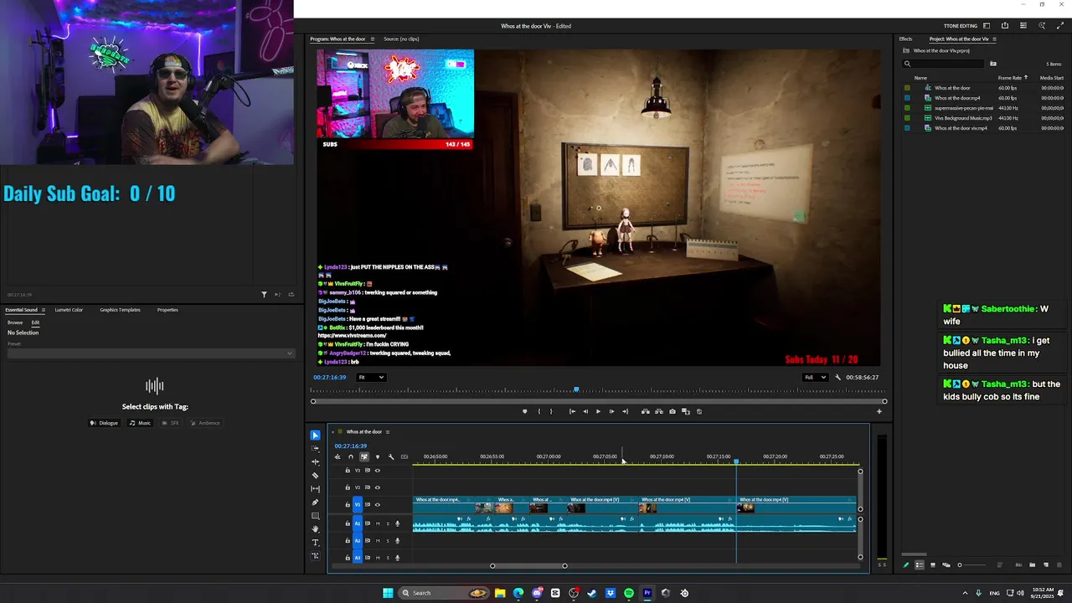Tag clips as Dialogue
This screenshot has width=1072, height=603.
[x=105, y=423]
